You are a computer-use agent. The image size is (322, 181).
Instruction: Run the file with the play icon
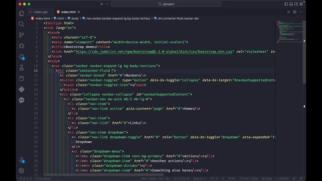click(x=288, y=12)
